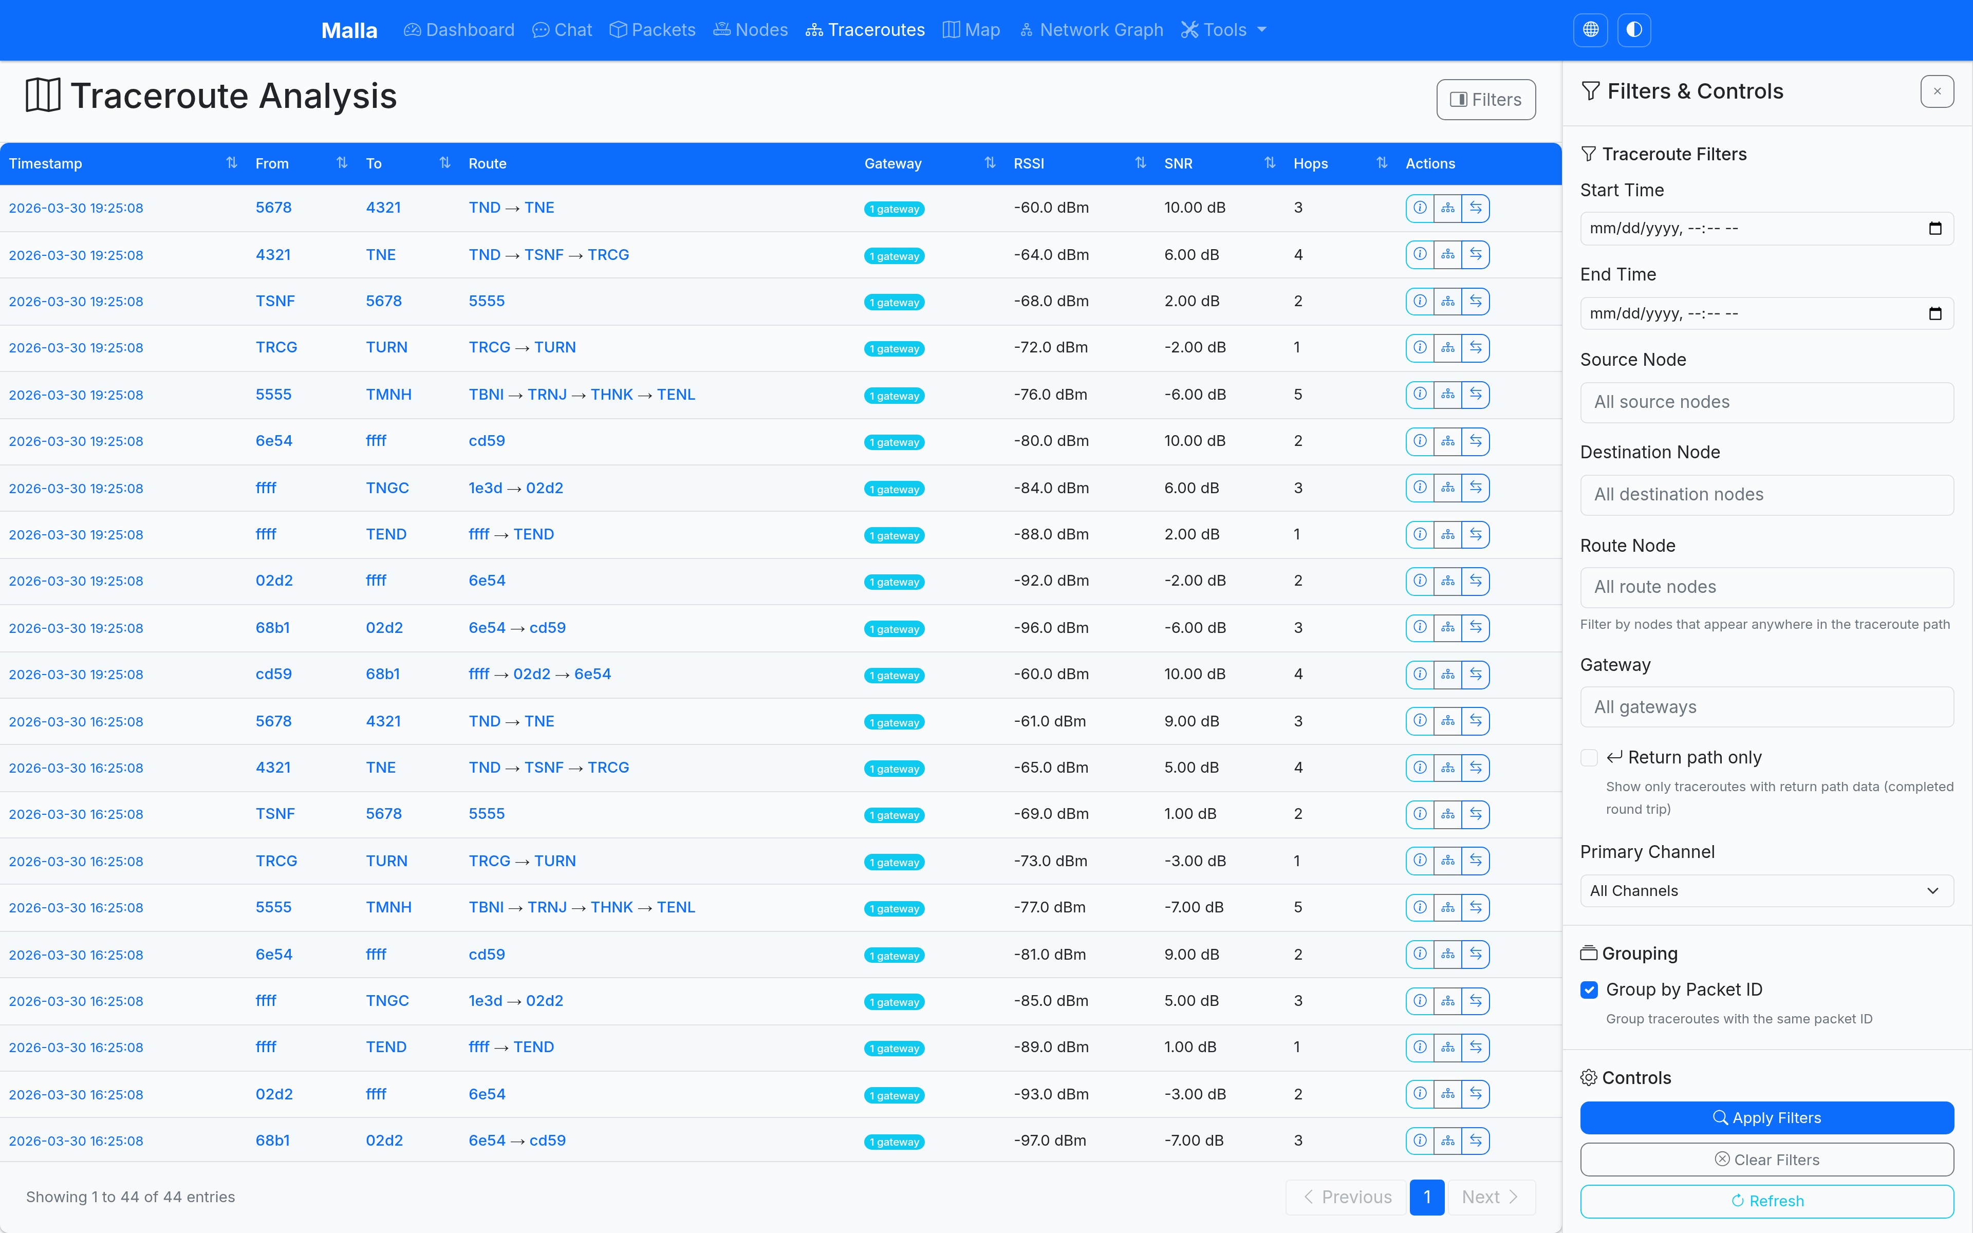
Task: Click the Previous page button
Action: click(x=1348, y=1197)
